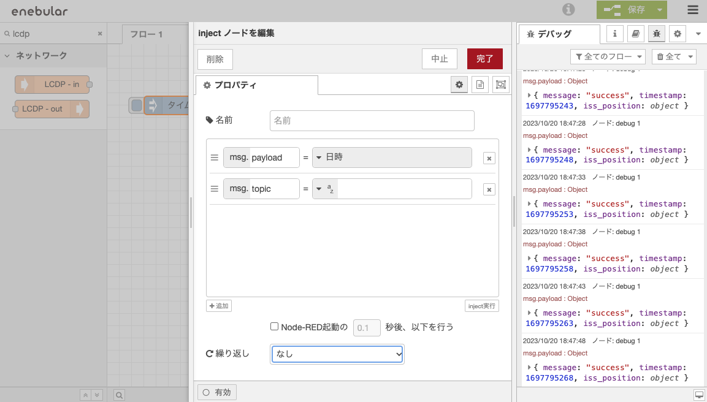This screenshot has width=707, height=402.
Task: Open the configuration nodes gear icon
Action: pyautogui.click(x=678, y=34)
